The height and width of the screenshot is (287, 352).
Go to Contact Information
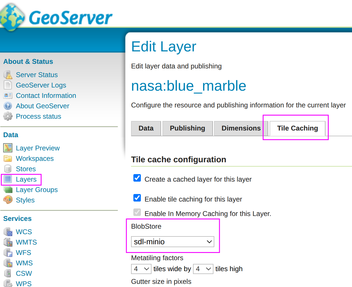click(x=46, y=96)
